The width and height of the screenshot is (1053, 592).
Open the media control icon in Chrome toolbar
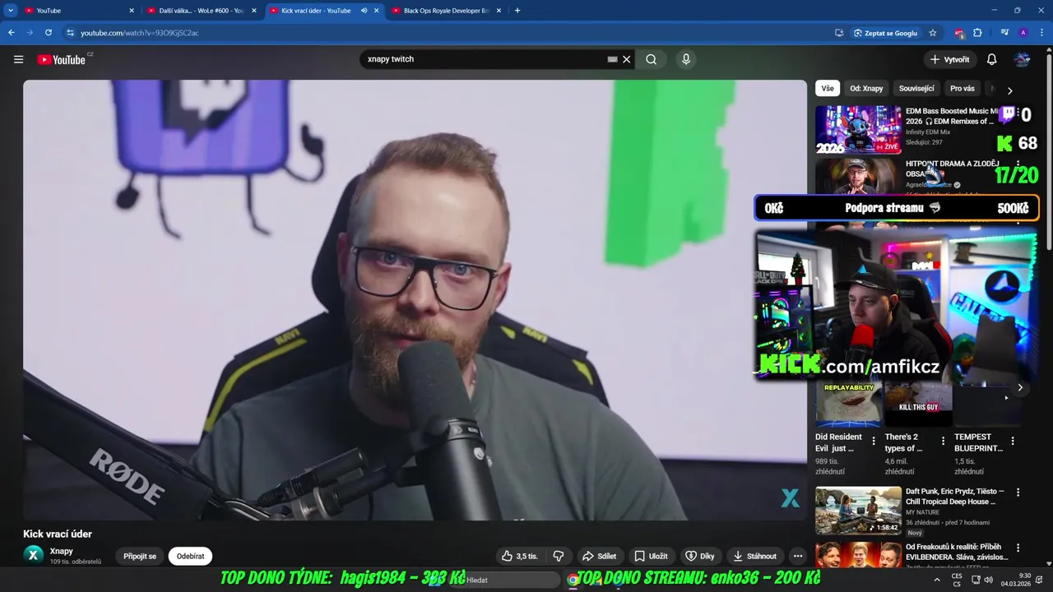(1004, 33)
